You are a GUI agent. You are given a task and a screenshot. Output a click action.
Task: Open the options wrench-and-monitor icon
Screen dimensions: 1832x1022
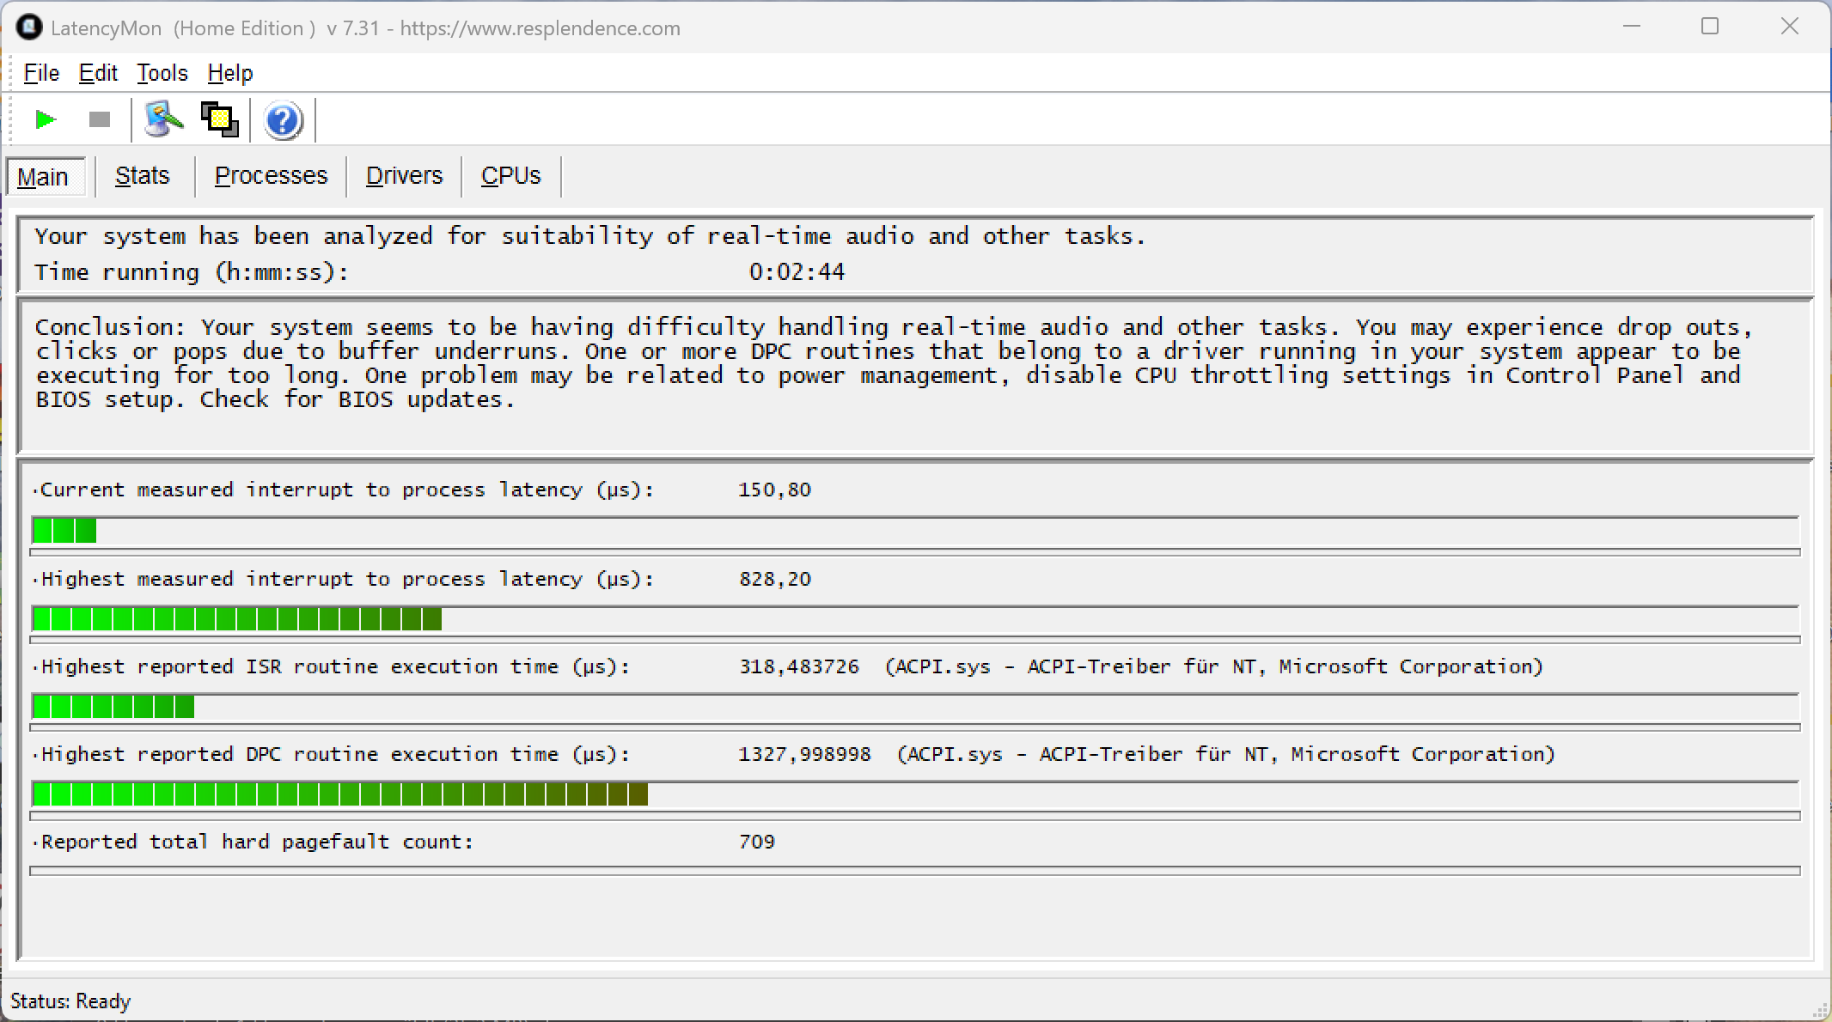click(x=163, y=119)
